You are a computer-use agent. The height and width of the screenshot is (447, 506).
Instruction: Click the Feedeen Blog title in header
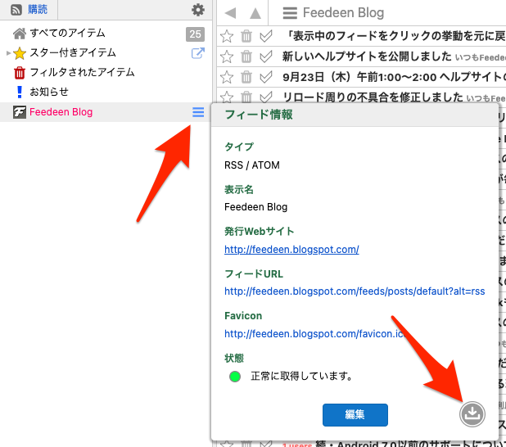(343, 13)
